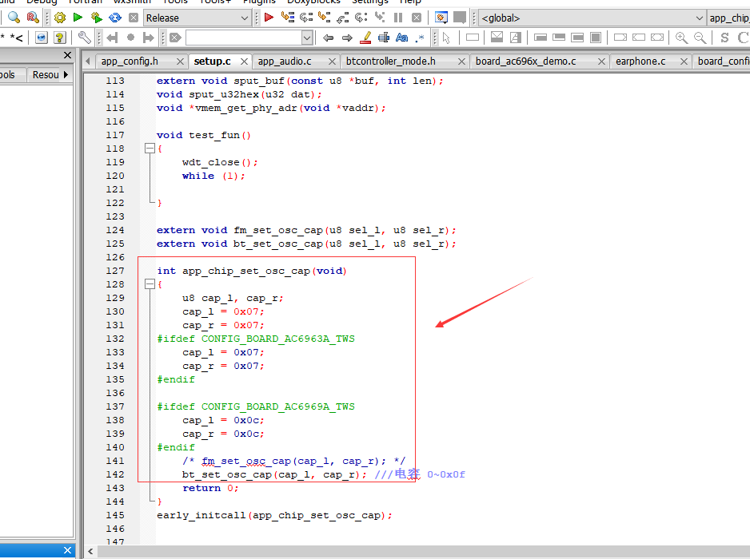Viewport: 750px width, 559px height.
Task: Open the btcontroller_mode.h tab
Action: tap(391, 61)
